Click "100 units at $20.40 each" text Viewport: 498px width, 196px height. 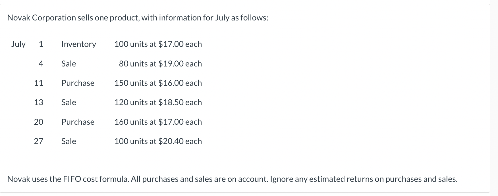158,141
